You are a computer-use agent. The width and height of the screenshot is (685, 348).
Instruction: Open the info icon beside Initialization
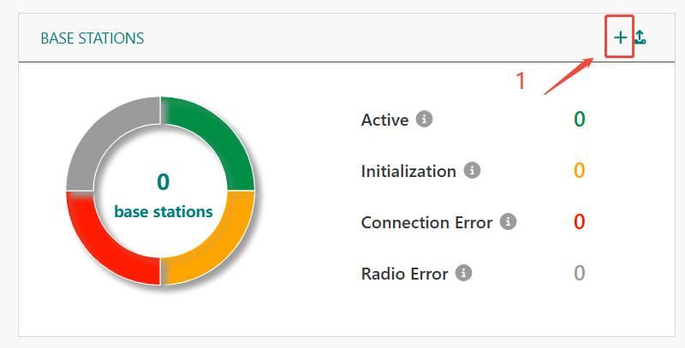coord(472,170)
